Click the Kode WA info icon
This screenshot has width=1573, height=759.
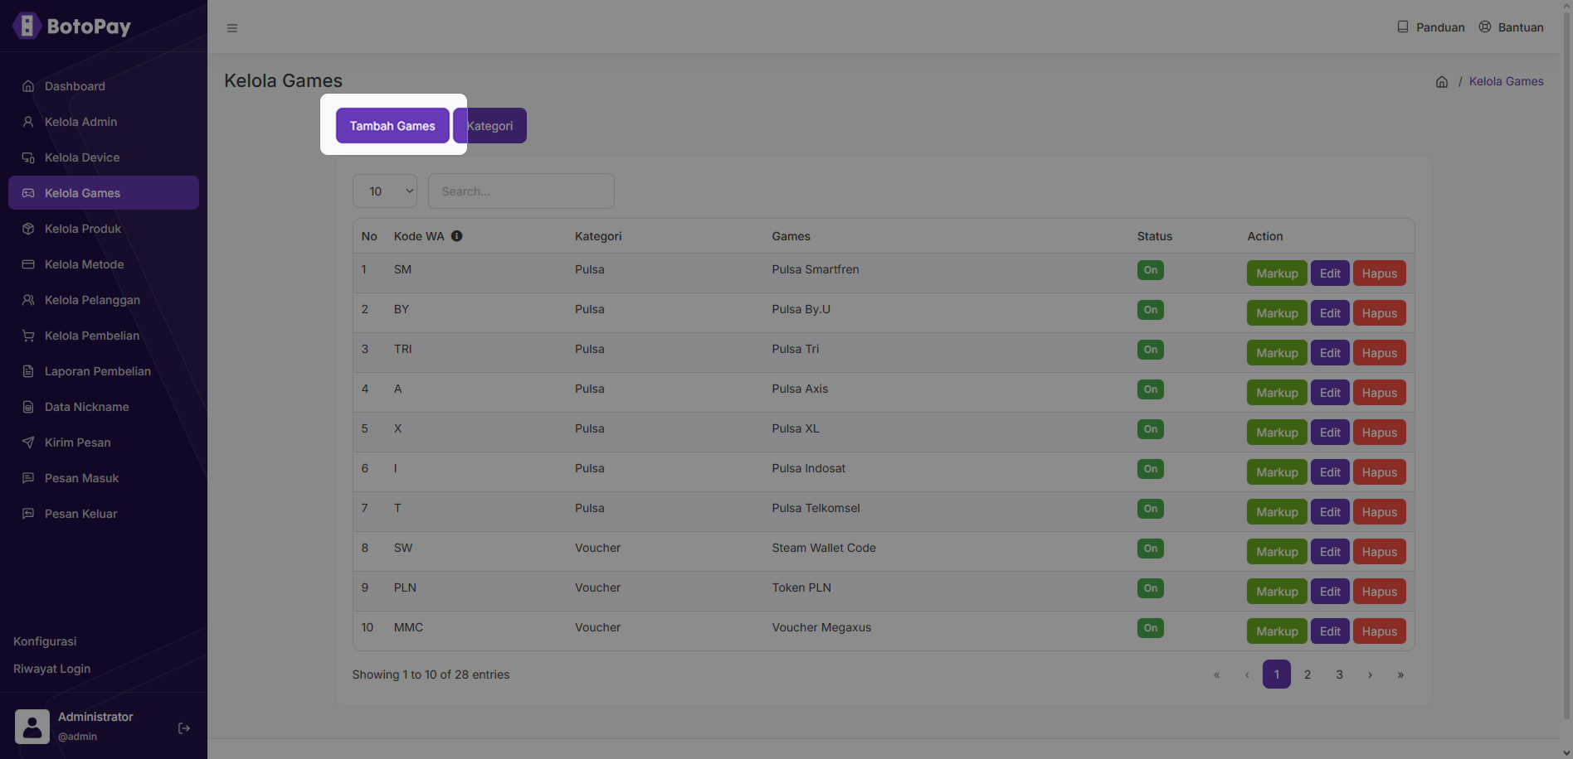coord(457,236)
